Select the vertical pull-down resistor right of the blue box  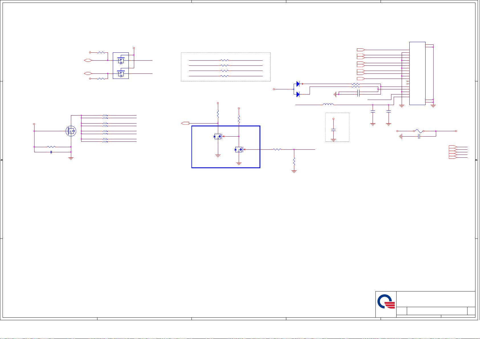294,161
